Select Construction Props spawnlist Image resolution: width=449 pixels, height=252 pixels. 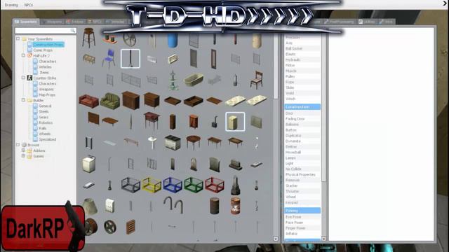(x=48, y=45)
